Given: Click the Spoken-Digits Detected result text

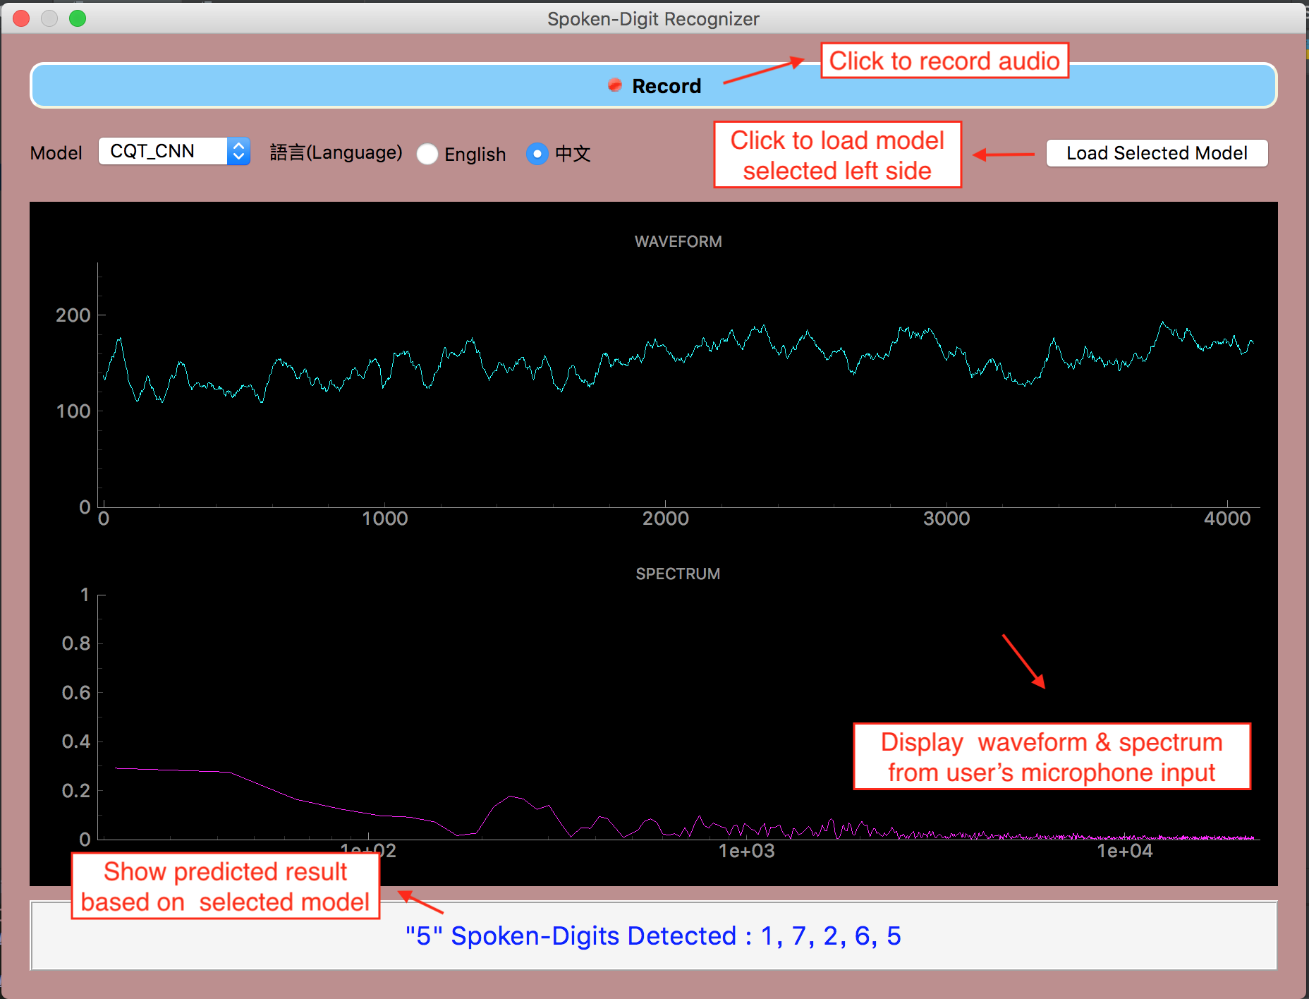Looking at the screenshot, I should pos(653,936).
